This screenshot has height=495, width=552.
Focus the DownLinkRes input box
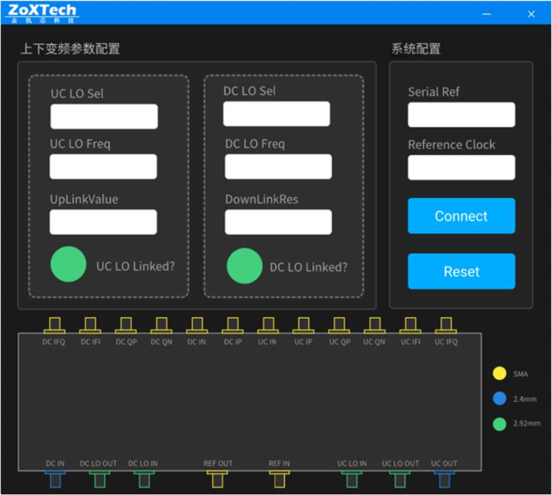tap(278, 222)
